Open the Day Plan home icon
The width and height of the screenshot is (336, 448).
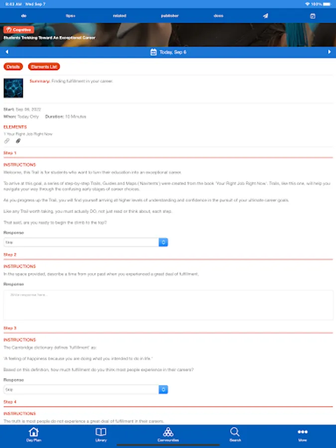point(34,432)
